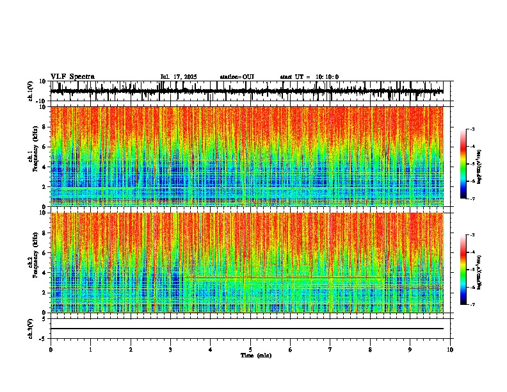Viewport: 507px width, 392px height.
Task: Click the ch.1 spectrogram color scale bar
Action: pyautogui.click(x=463, y=164)
